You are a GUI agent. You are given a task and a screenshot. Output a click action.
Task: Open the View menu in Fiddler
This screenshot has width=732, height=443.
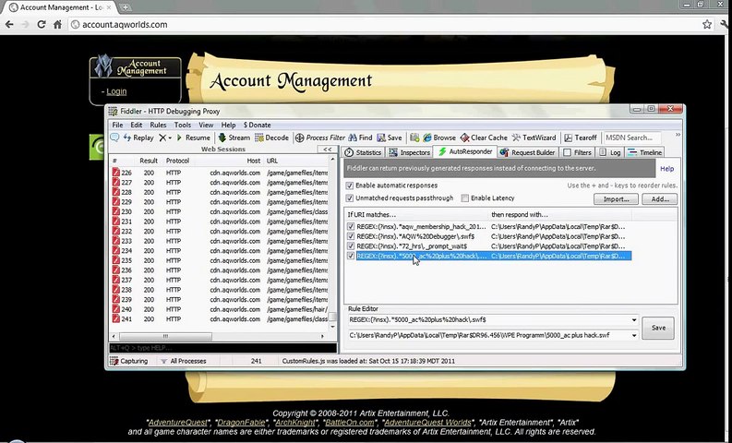click(x=206, y=126)
